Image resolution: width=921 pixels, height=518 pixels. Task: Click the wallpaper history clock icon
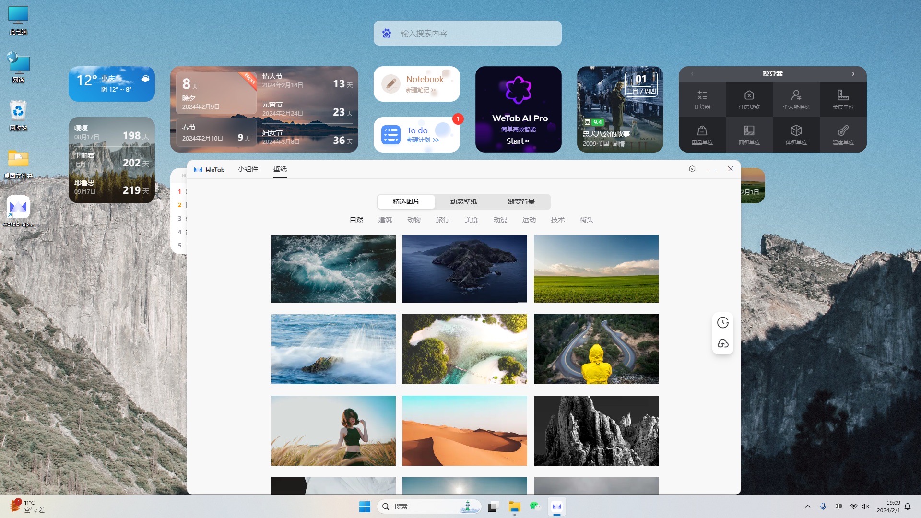(723, 323)
